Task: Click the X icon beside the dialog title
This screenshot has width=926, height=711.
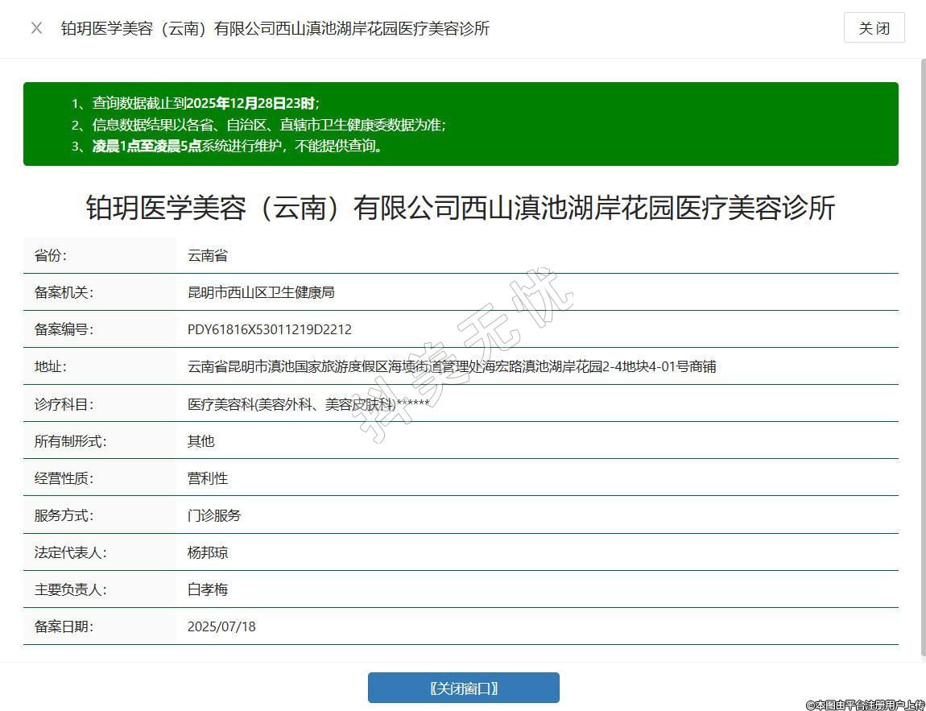Action: click(x=36, y=28)
